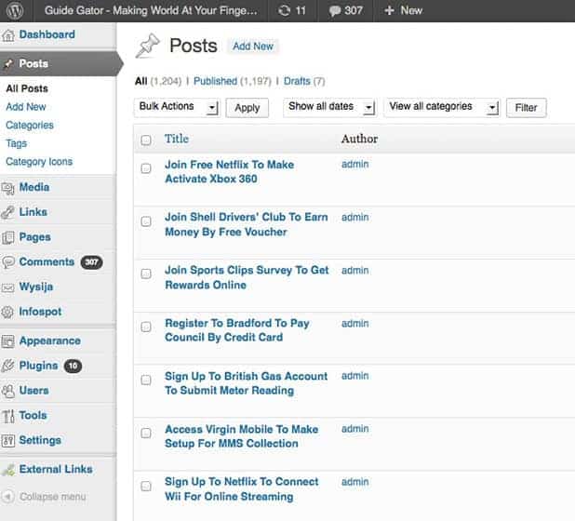575x521 pixels.
Task: Click the Plugins plug icon
Action: coord(8,366)
